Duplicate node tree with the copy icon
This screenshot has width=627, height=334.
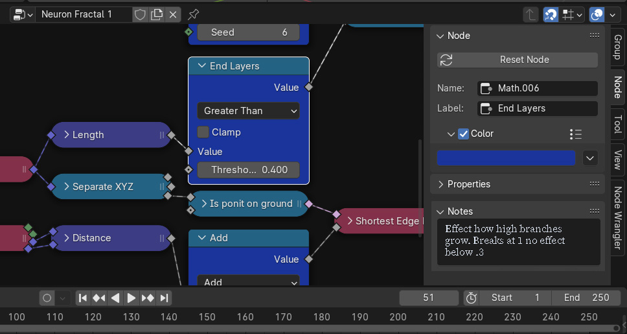pos(156,15)
